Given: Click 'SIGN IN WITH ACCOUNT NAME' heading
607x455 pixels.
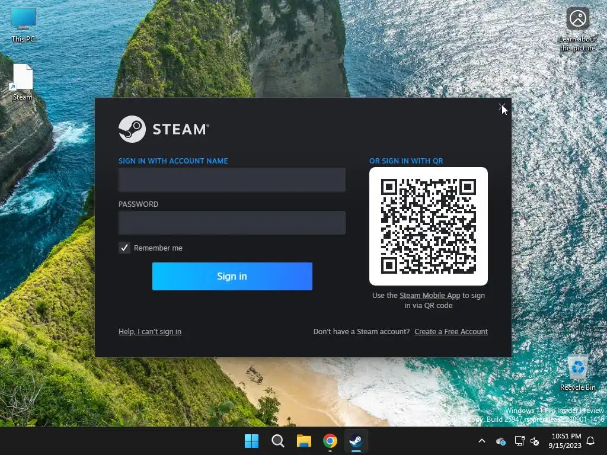Looking at the screenshot, I should pyautogui.click(x=173, y=161).
